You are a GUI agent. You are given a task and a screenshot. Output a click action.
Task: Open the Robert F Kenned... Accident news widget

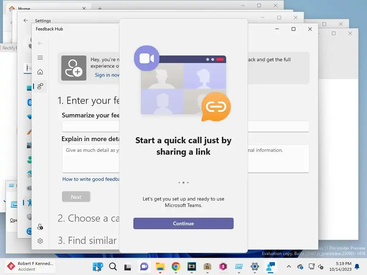pyautogui.click(x=30, y=266)
